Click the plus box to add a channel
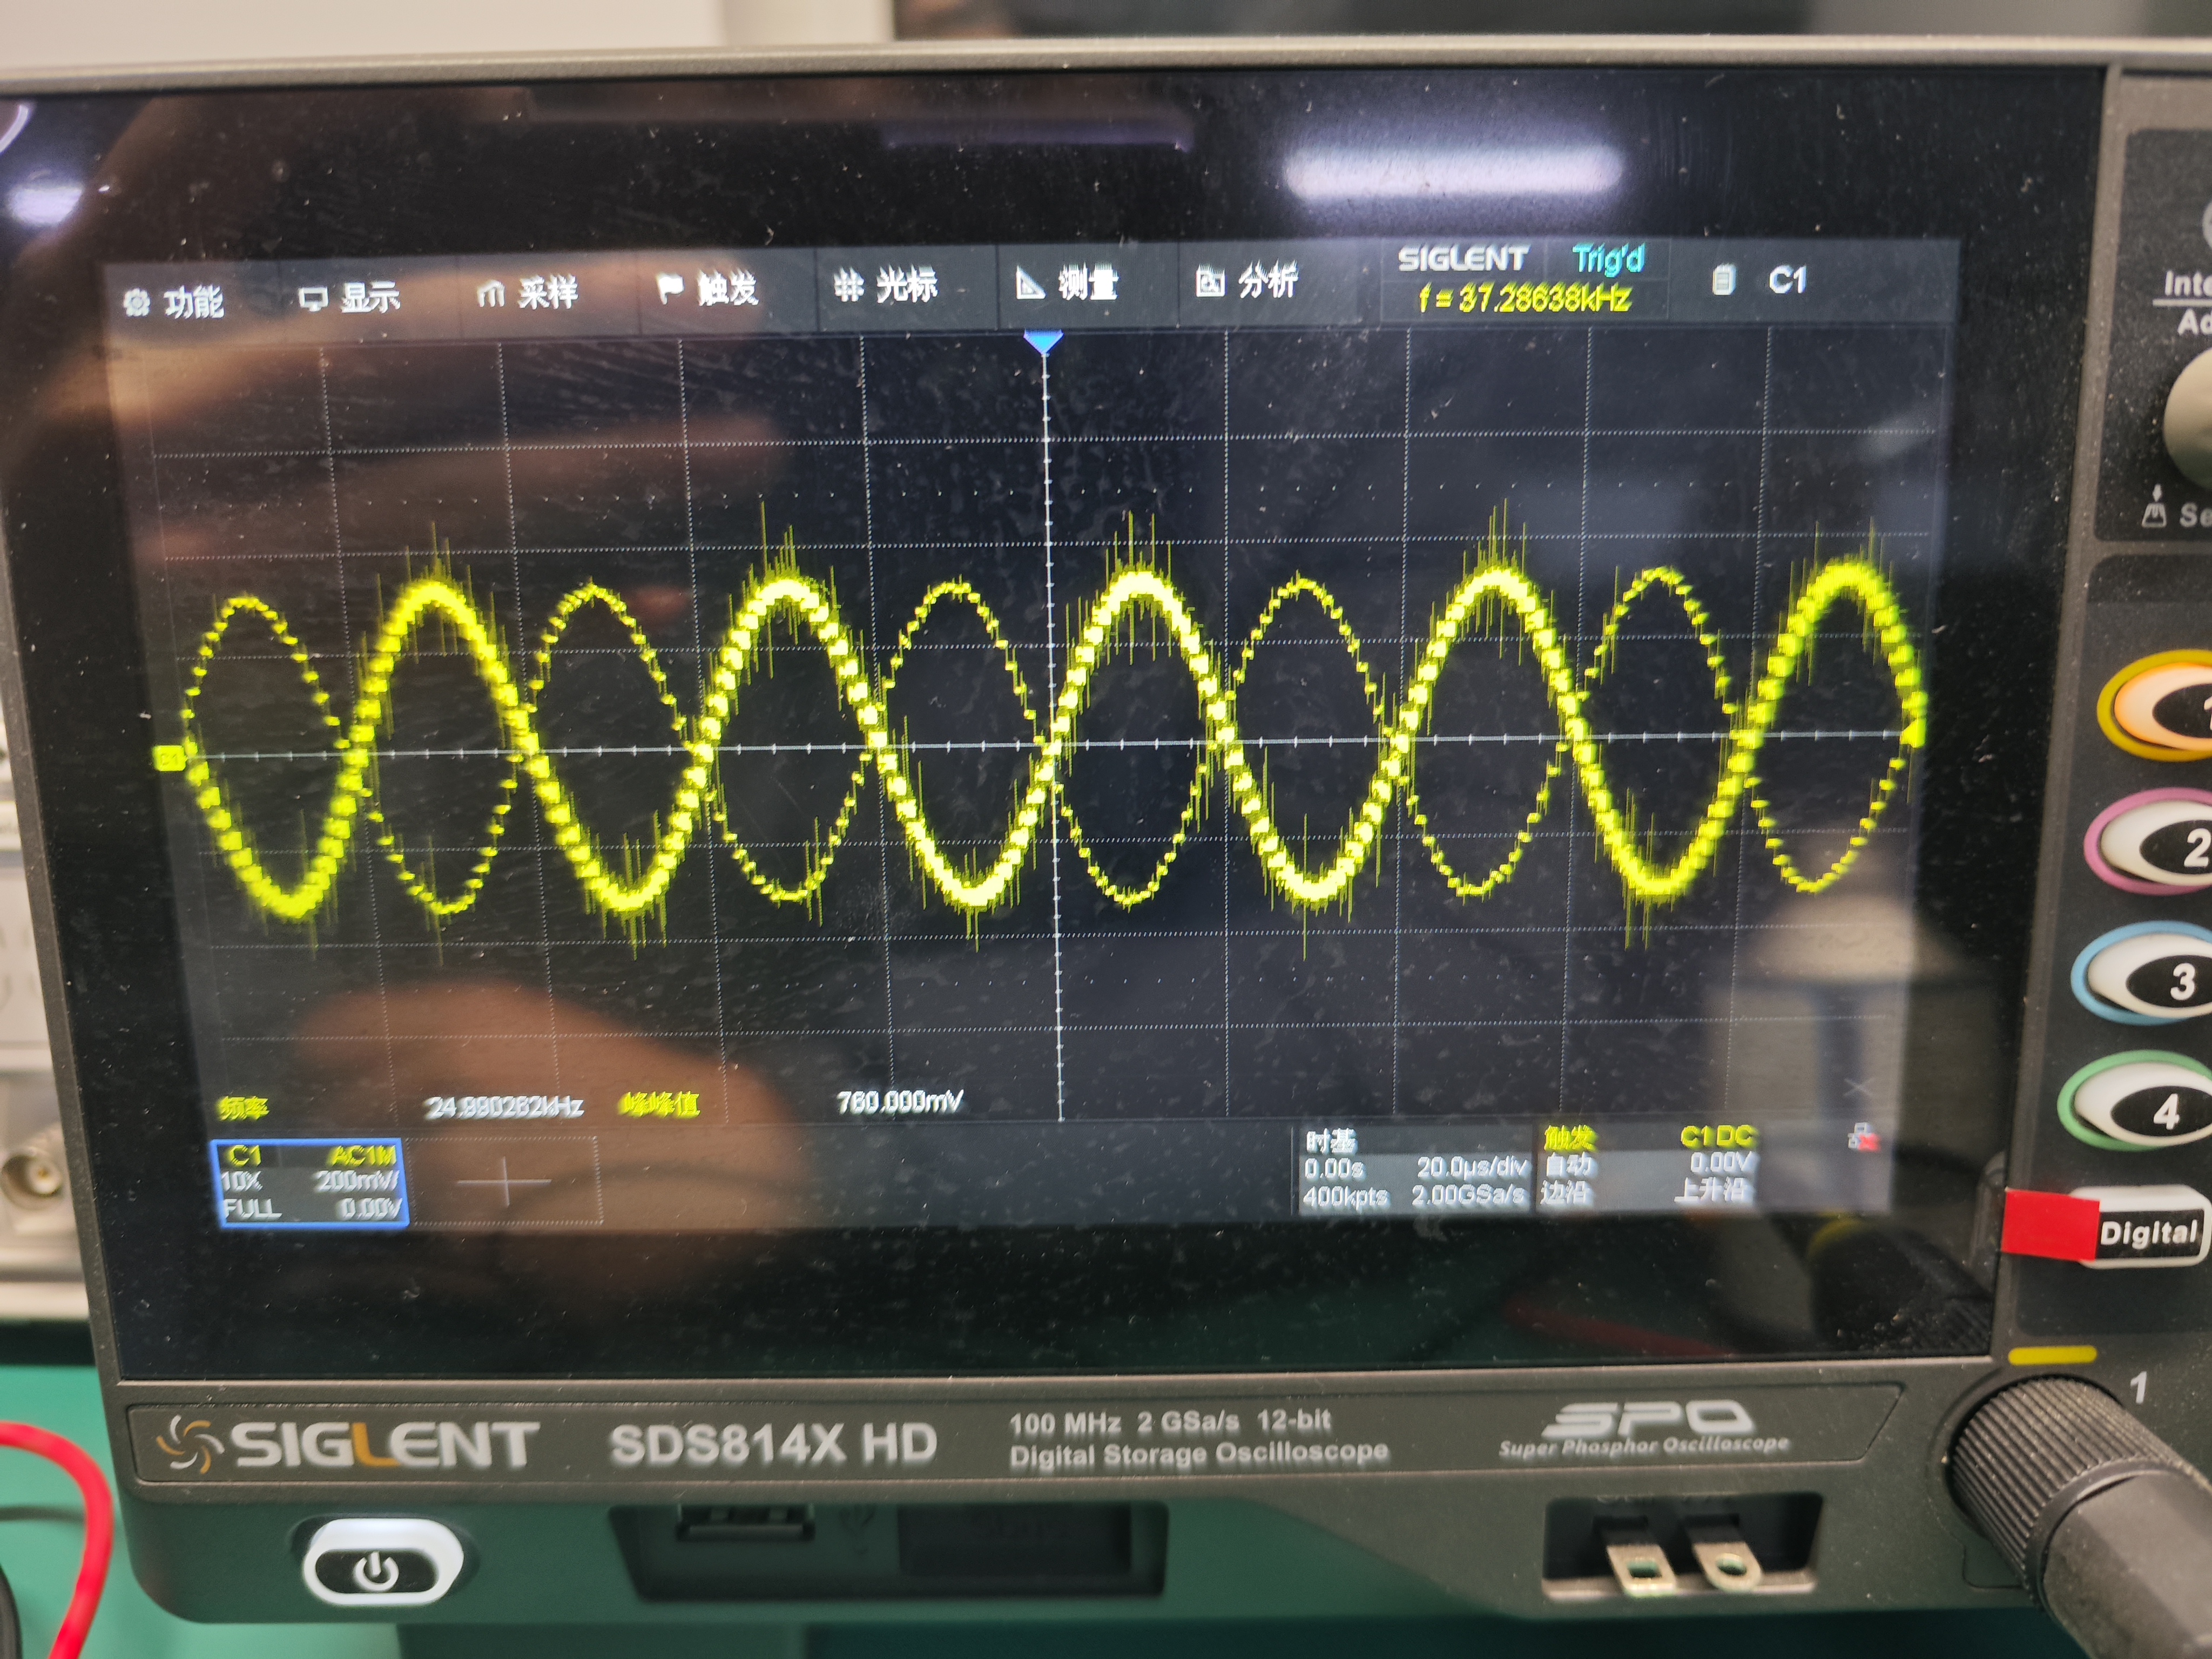The image size is (2212, 1659). pos(504,1182)
